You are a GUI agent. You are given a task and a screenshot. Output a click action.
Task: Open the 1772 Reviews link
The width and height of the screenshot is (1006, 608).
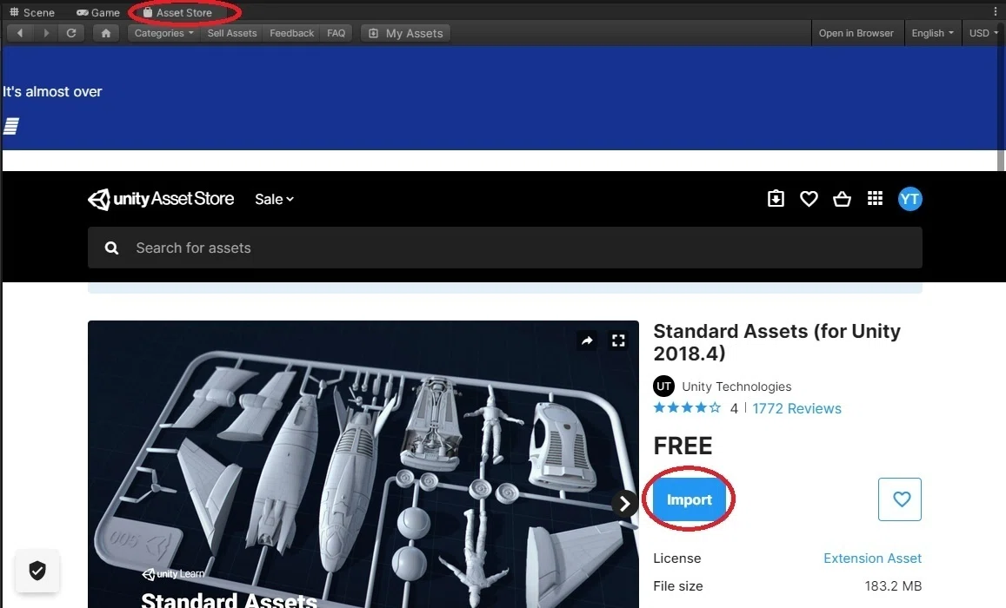(x=796, y=409)
